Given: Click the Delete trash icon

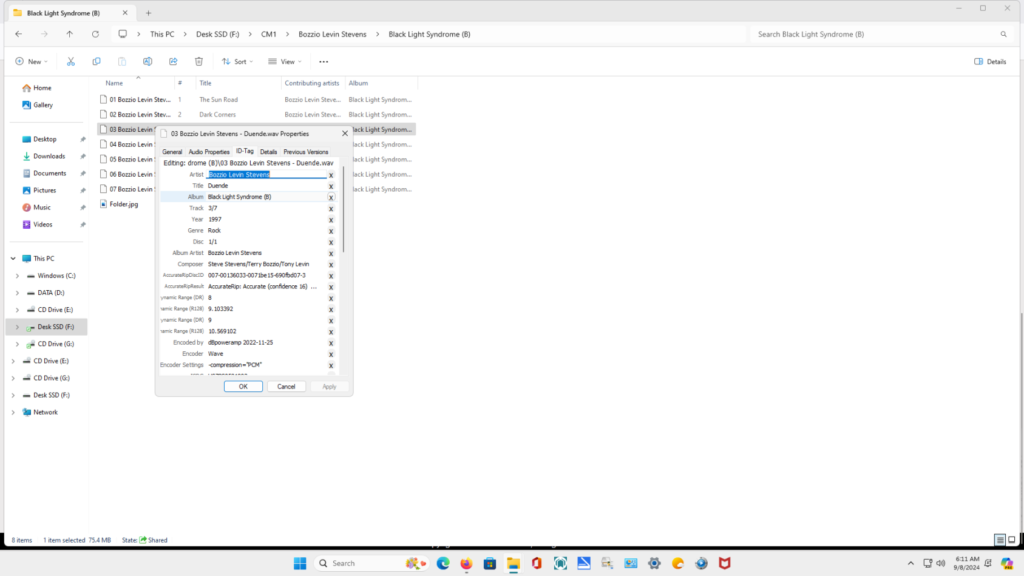Looking at the screenshot, I should 198,61.
